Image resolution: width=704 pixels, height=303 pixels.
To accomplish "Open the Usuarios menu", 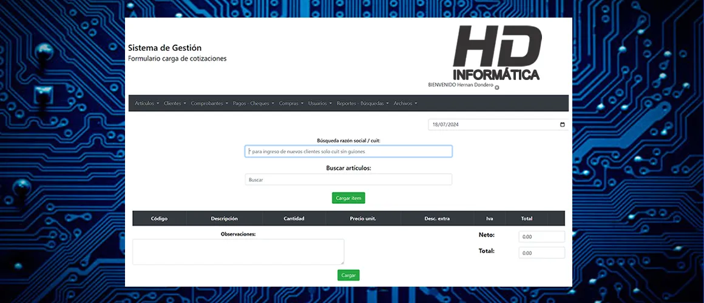I will point(319,104).
